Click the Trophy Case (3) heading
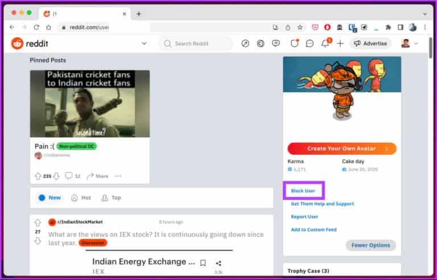The image size is (437, 280). (x=308, y=271)
